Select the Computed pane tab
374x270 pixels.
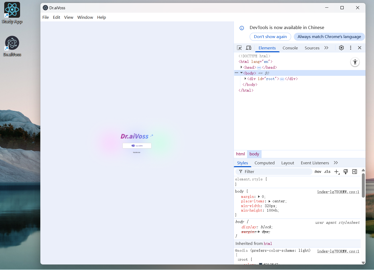(264, 163)
